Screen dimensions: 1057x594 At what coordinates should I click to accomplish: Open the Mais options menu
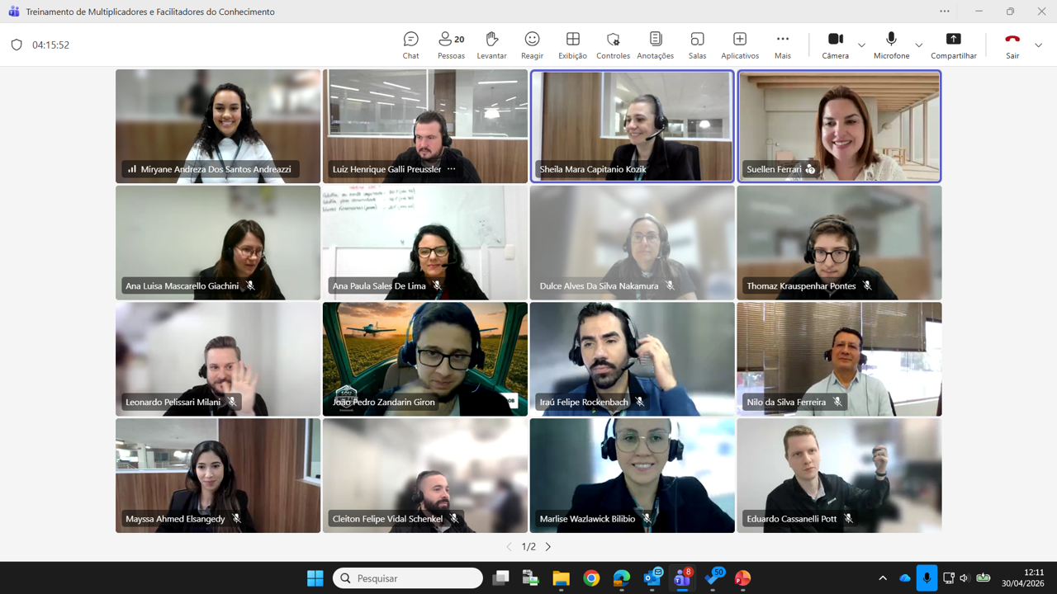(782, 45)
